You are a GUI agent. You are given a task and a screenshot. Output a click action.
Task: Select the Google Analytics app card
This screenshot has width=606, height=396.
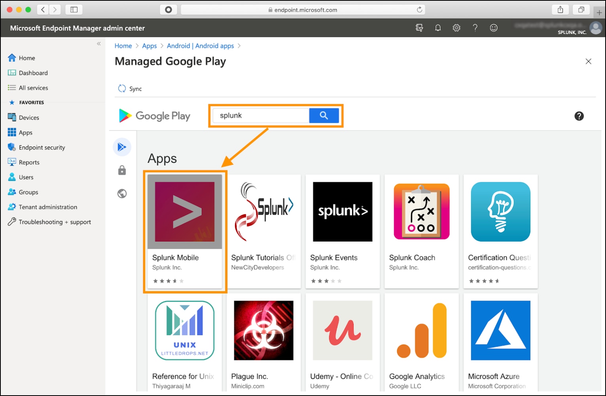point(422,343)
